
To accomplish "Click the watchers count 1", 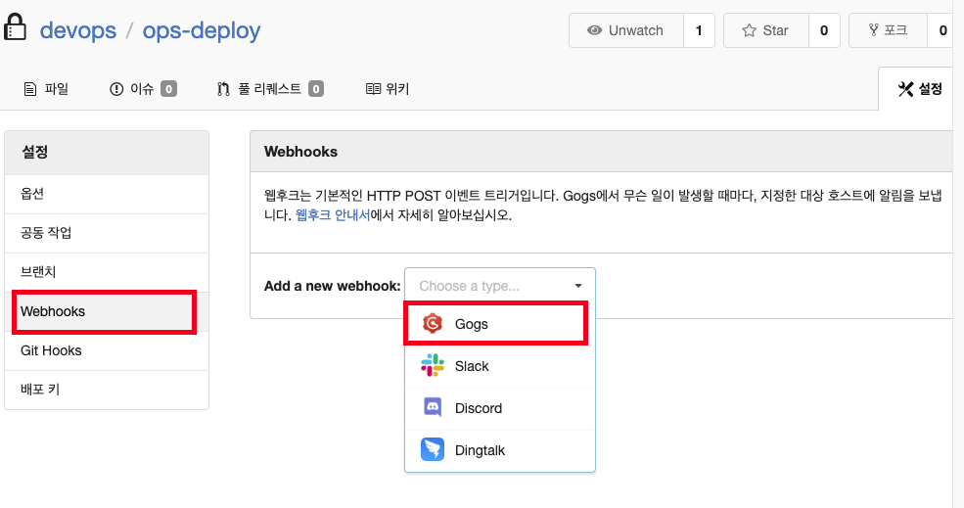I will pos(699,30).
